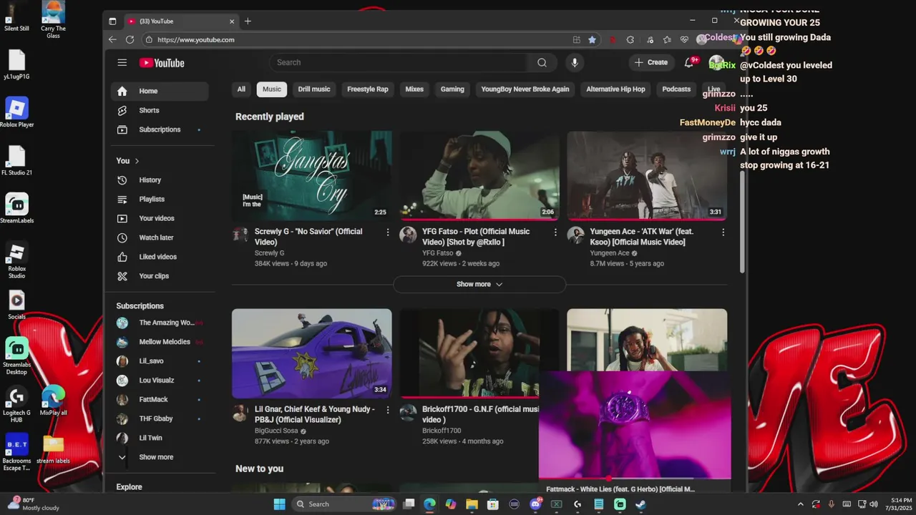
Task: Expand the You section chevron
Action: [x=137, y=161]
